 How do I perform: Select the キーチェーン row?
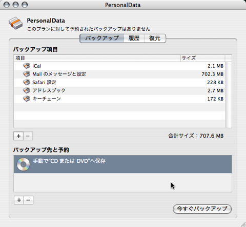[x=119, y=99]
